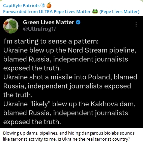The image size is (143, 145).
Task: Click the tangerine emoji beside CaptKyle Patriots
Action: point(49,5)
